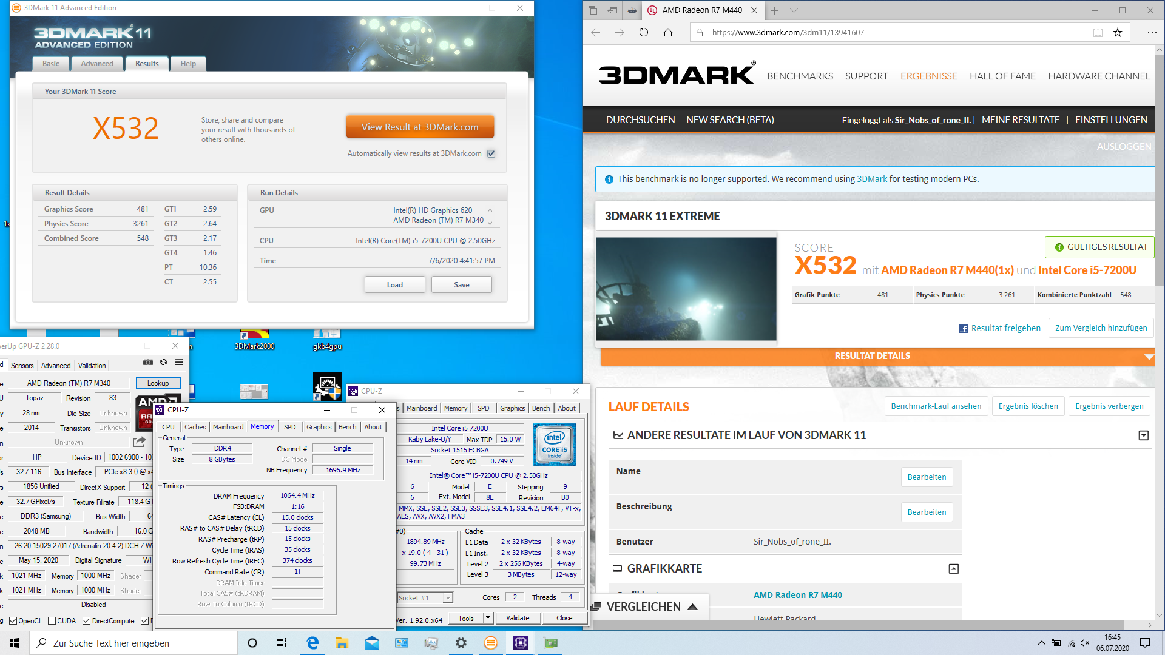Open Cortana from the taskbar
The image size is (1165, 655).
252,643
